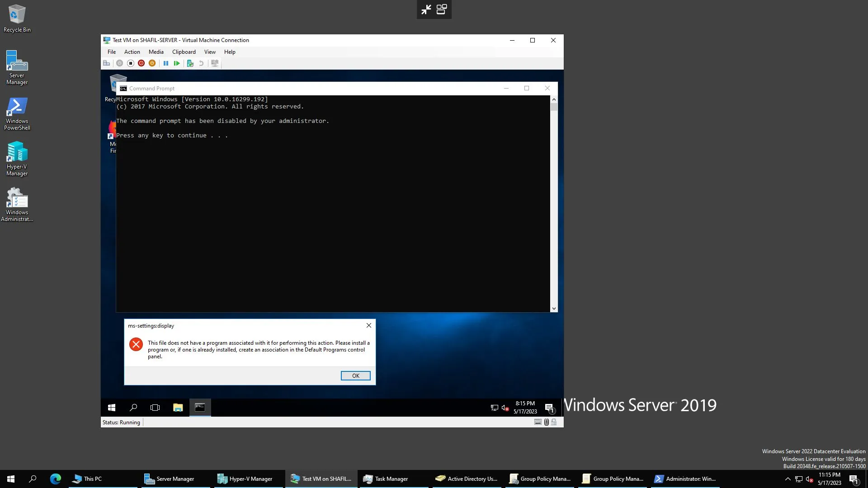The image size is (868, 488).
Task: Open the Action menu
Action: point(132,52)
